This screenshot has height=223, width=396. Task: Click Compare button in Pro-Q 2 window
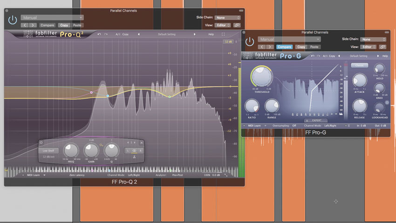pos(47,25)
